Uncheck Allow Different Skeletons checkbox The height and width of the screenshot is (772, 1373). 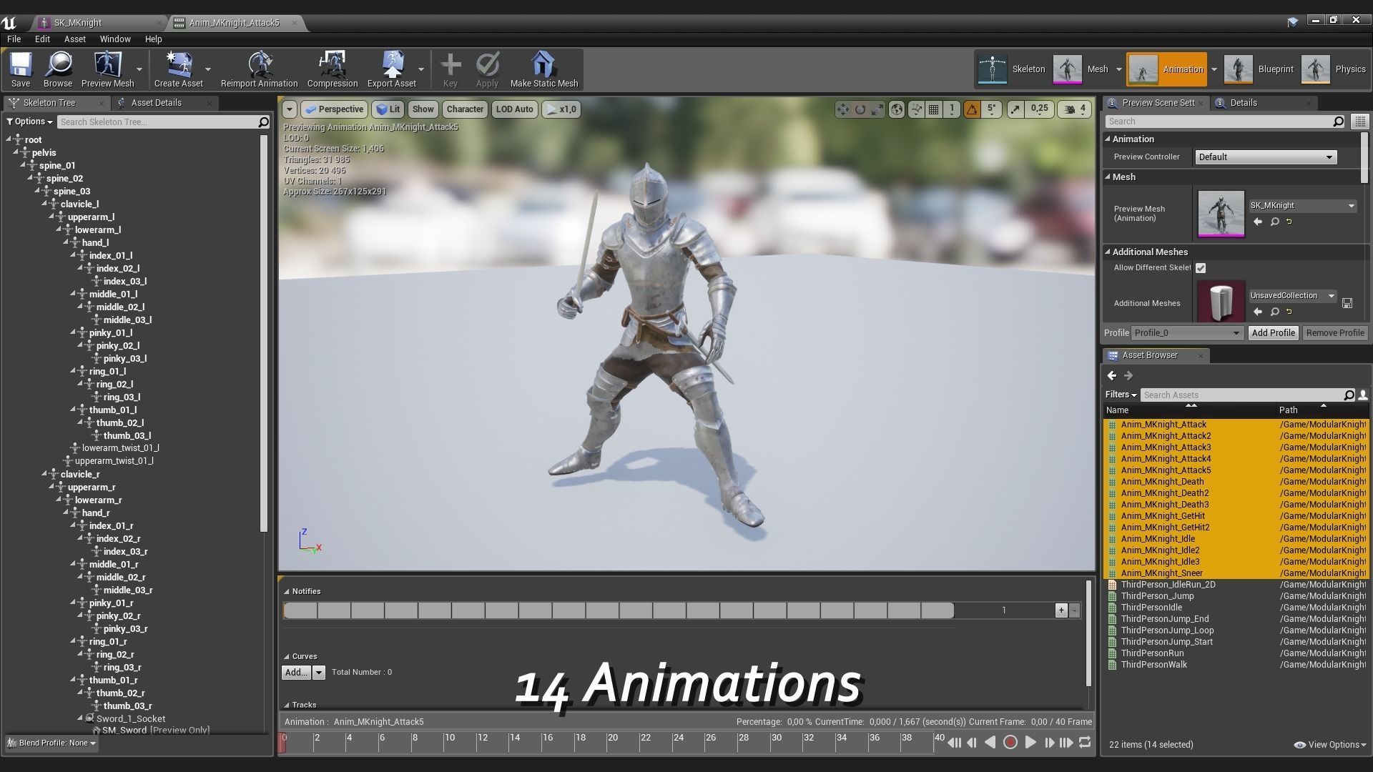point(1201,268)
